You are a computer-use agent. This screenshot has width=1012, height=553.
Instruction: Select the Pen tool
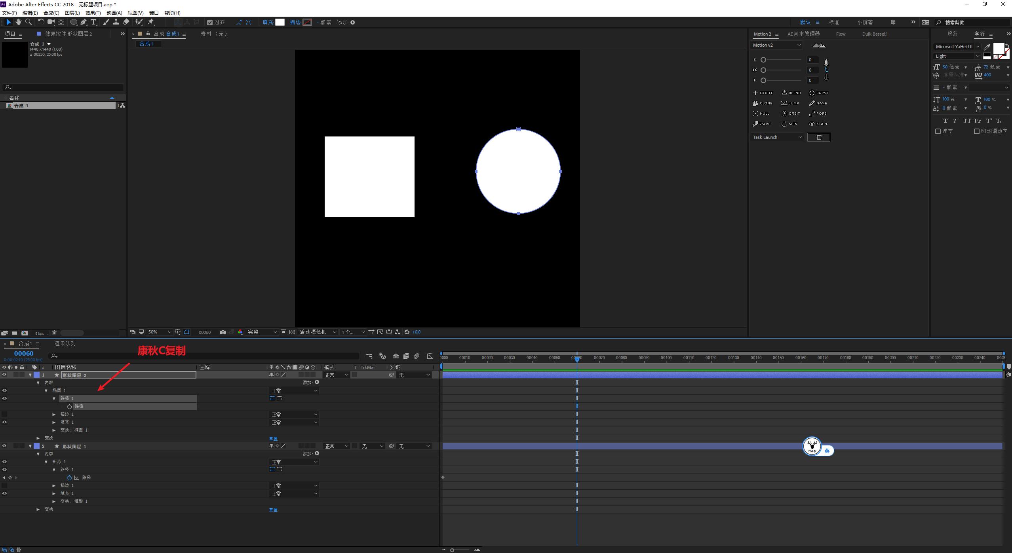pos(84,22)
